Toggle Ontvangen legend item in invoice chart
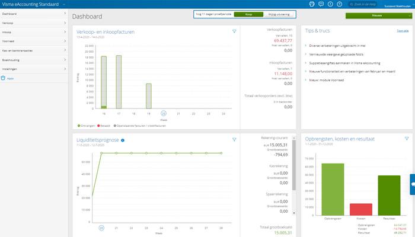 (86, 126)
